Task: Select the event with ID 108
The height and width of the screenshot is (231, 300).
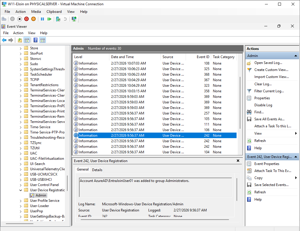Action: [x=155, y=63]
